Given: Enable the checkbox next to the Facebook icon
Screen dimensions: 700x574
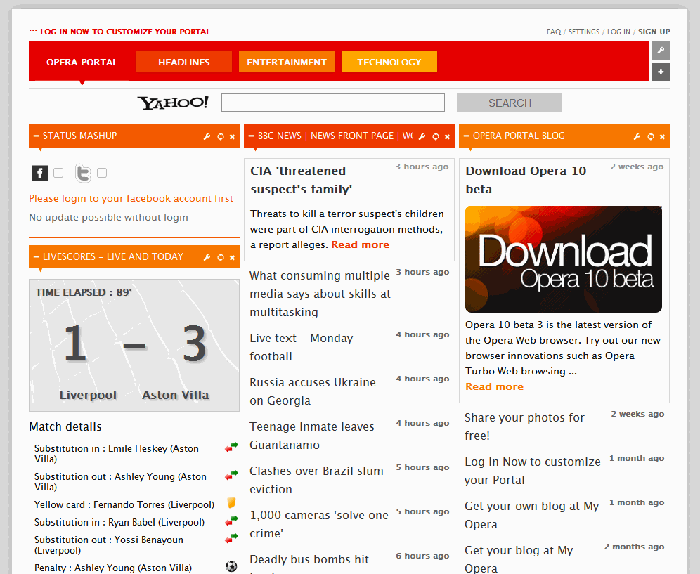Looking at the screenshot, I should 59,173.
